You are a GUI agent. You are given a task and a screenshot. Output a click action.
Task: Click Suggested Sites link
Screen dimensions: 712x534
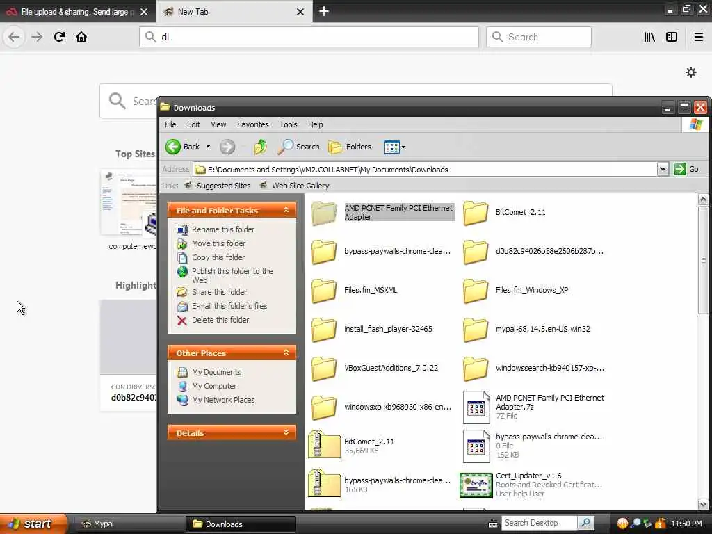[x=218, y=186]
